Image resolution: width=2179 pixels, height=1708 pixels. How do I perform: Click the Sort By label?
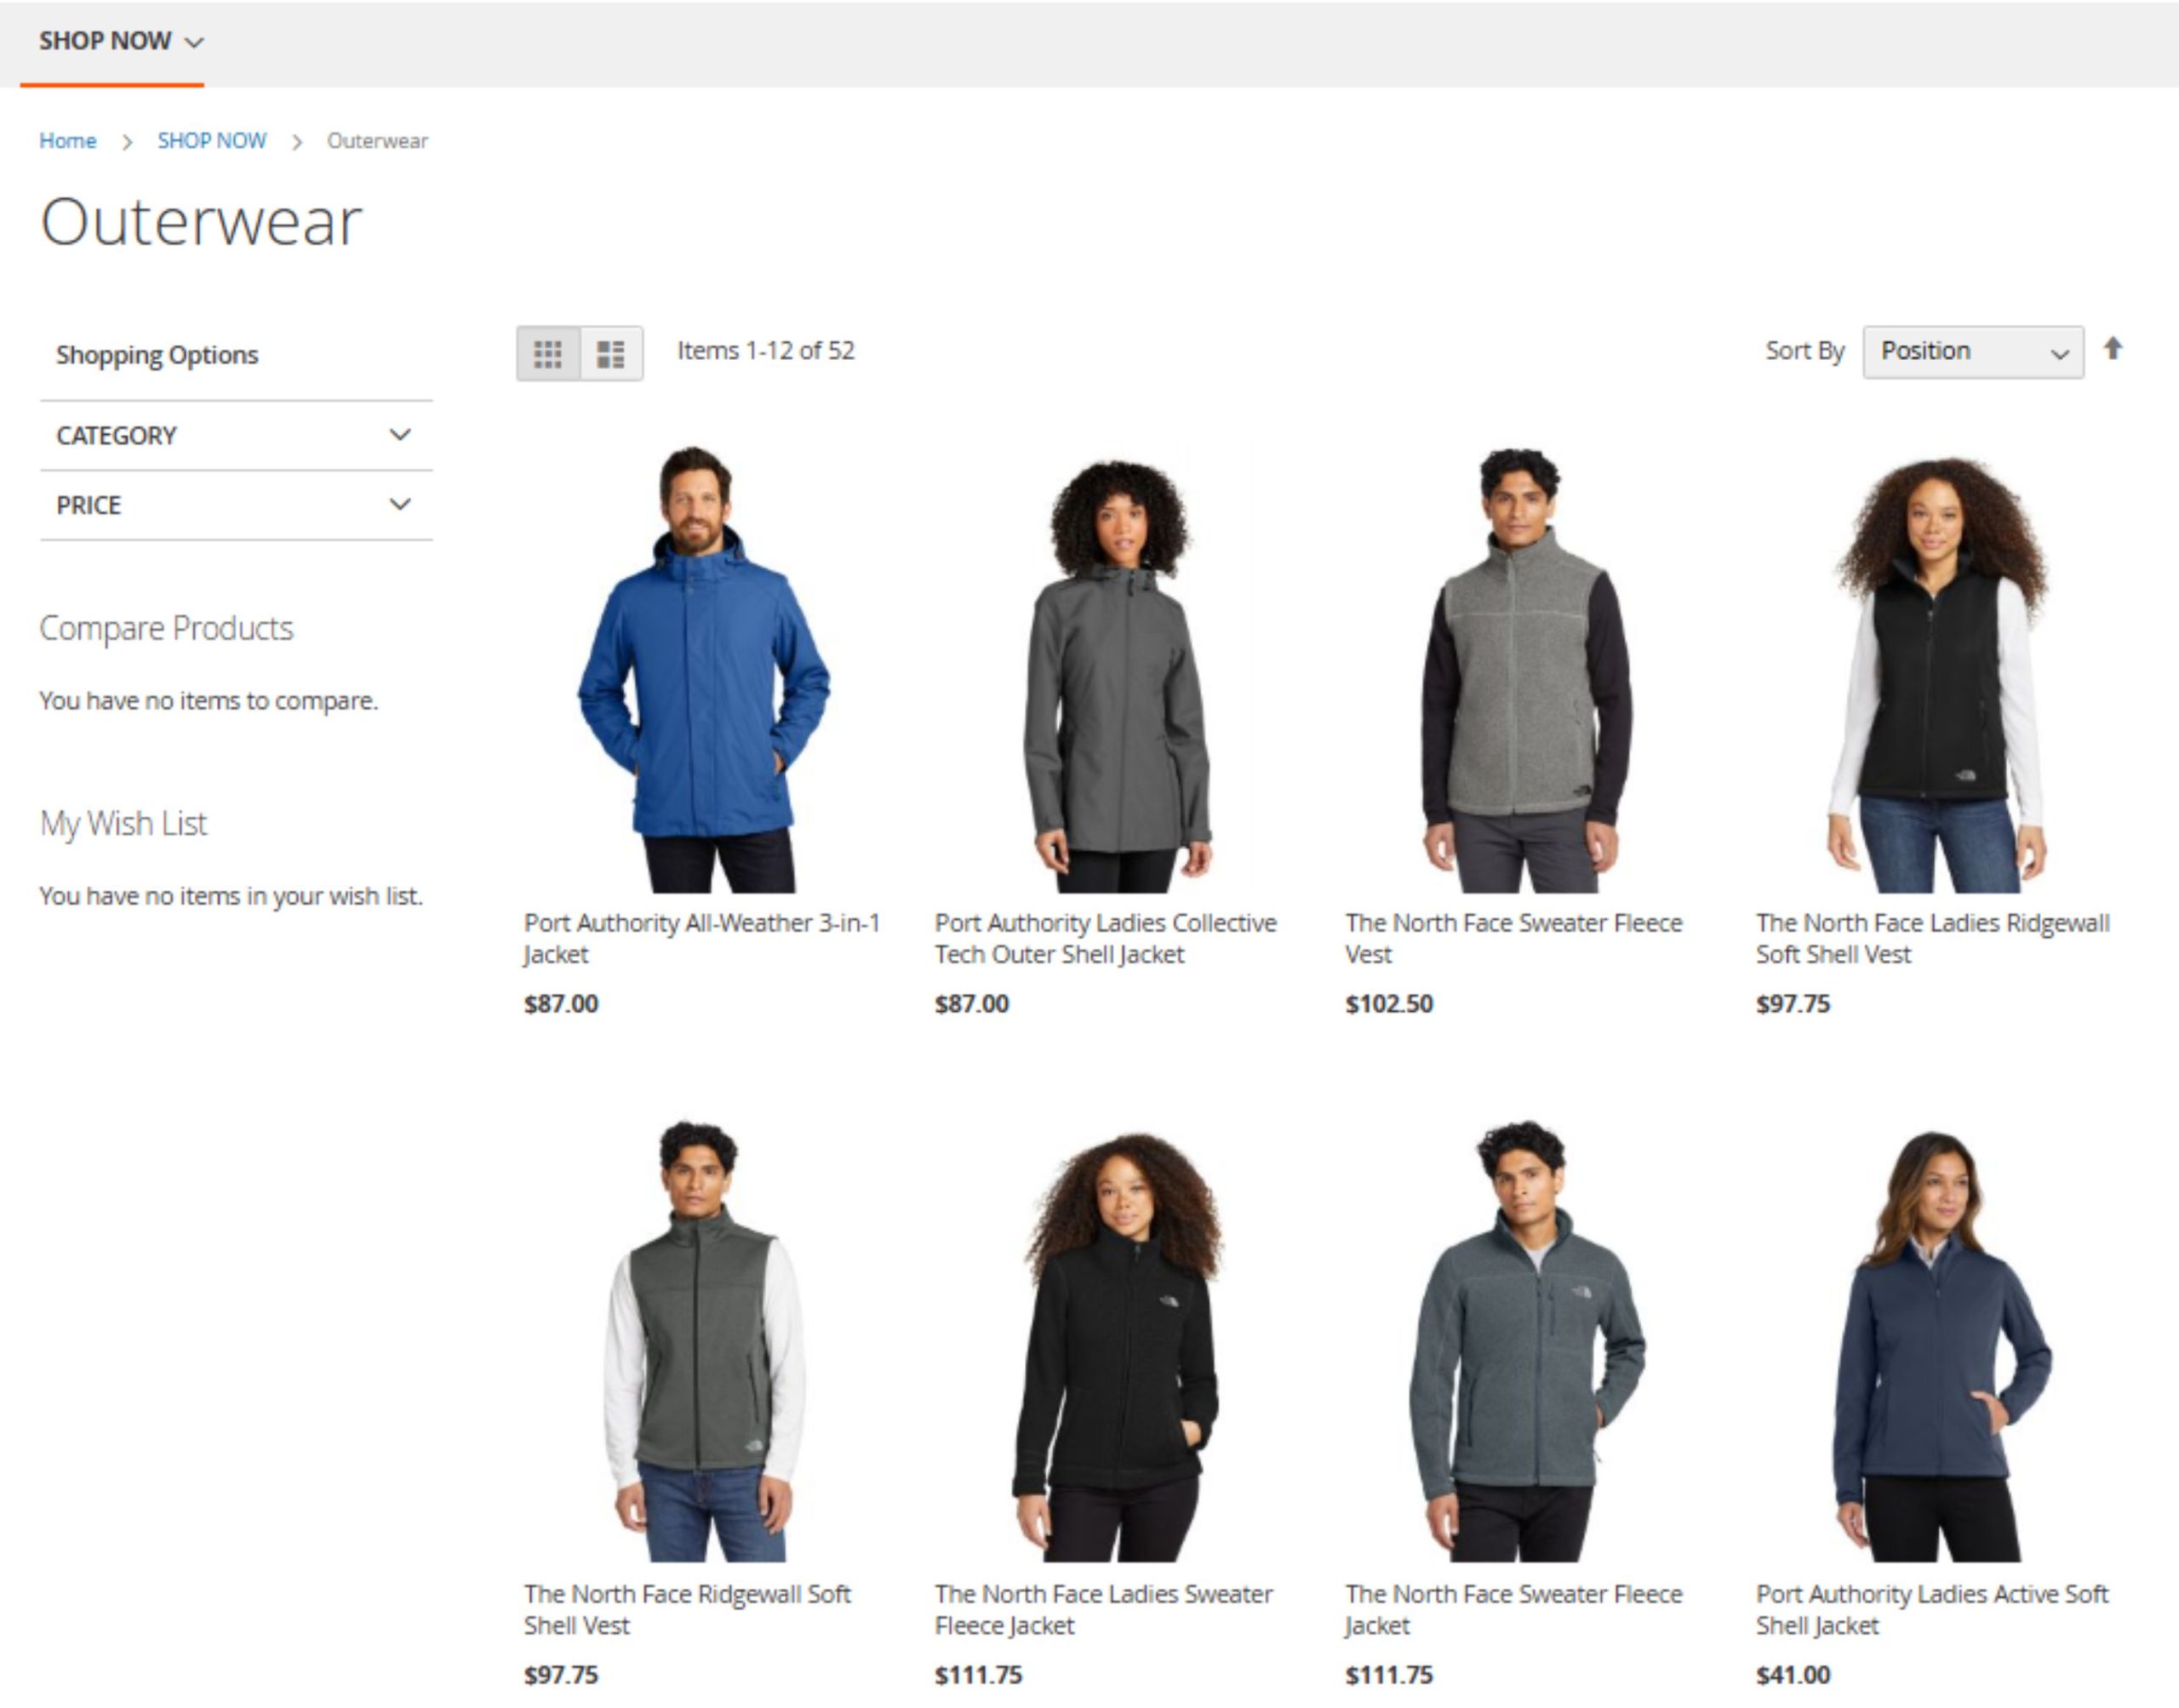[1804, 351]
